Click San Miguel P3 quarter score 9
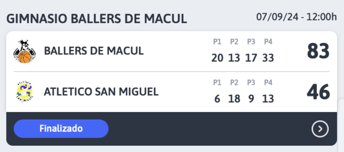344x152 pixels. (251, 99)
